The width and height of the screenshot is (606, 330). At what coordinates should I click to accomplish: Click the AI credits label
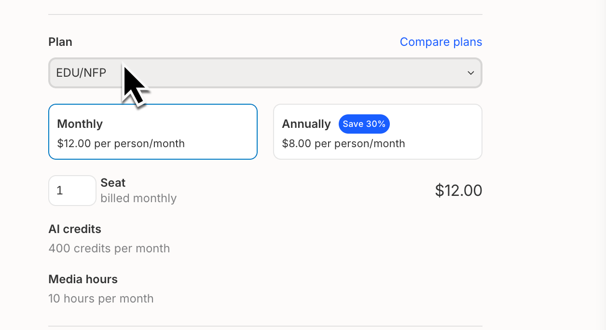[75, 229]
